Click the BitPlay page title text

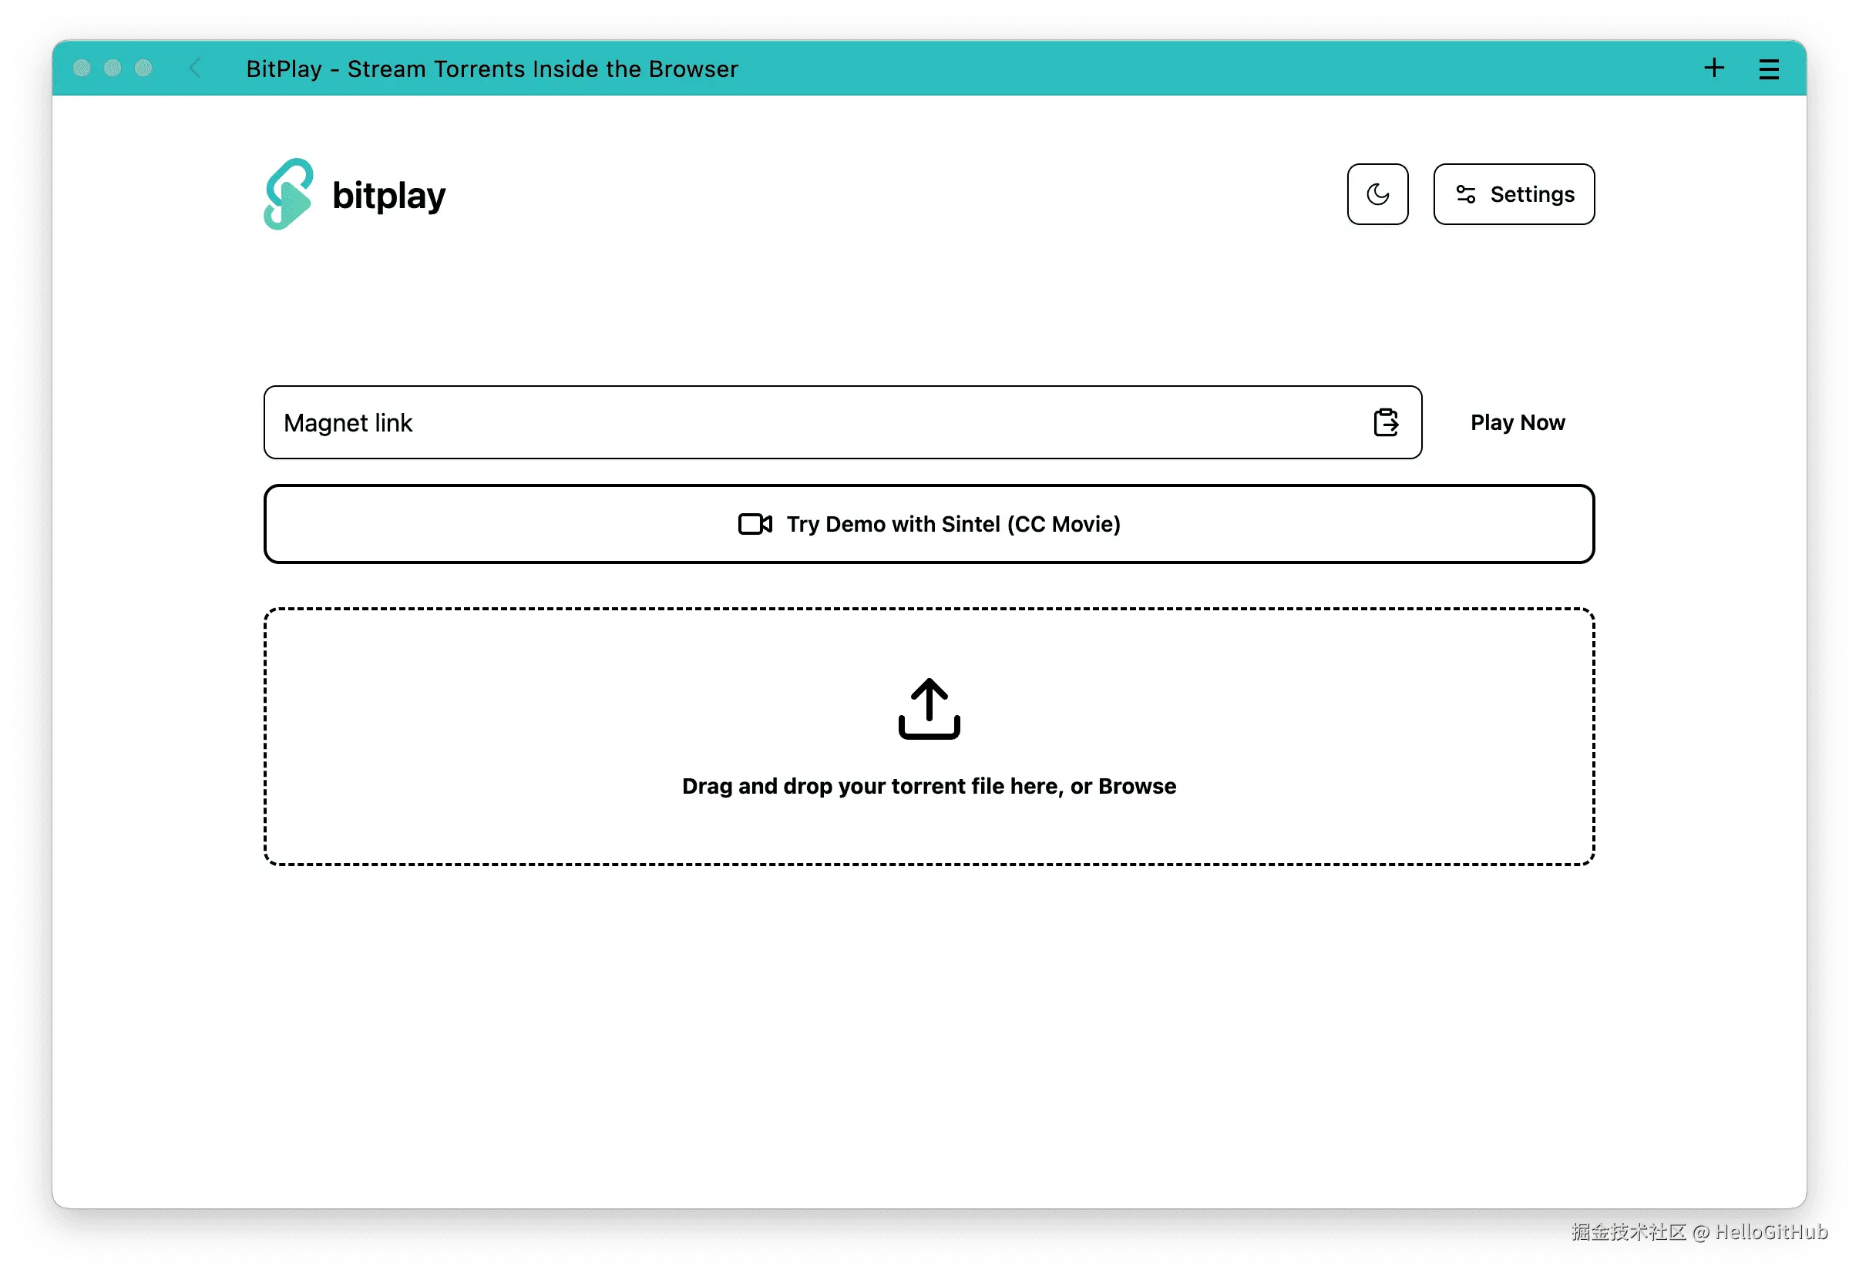[491, 69]
